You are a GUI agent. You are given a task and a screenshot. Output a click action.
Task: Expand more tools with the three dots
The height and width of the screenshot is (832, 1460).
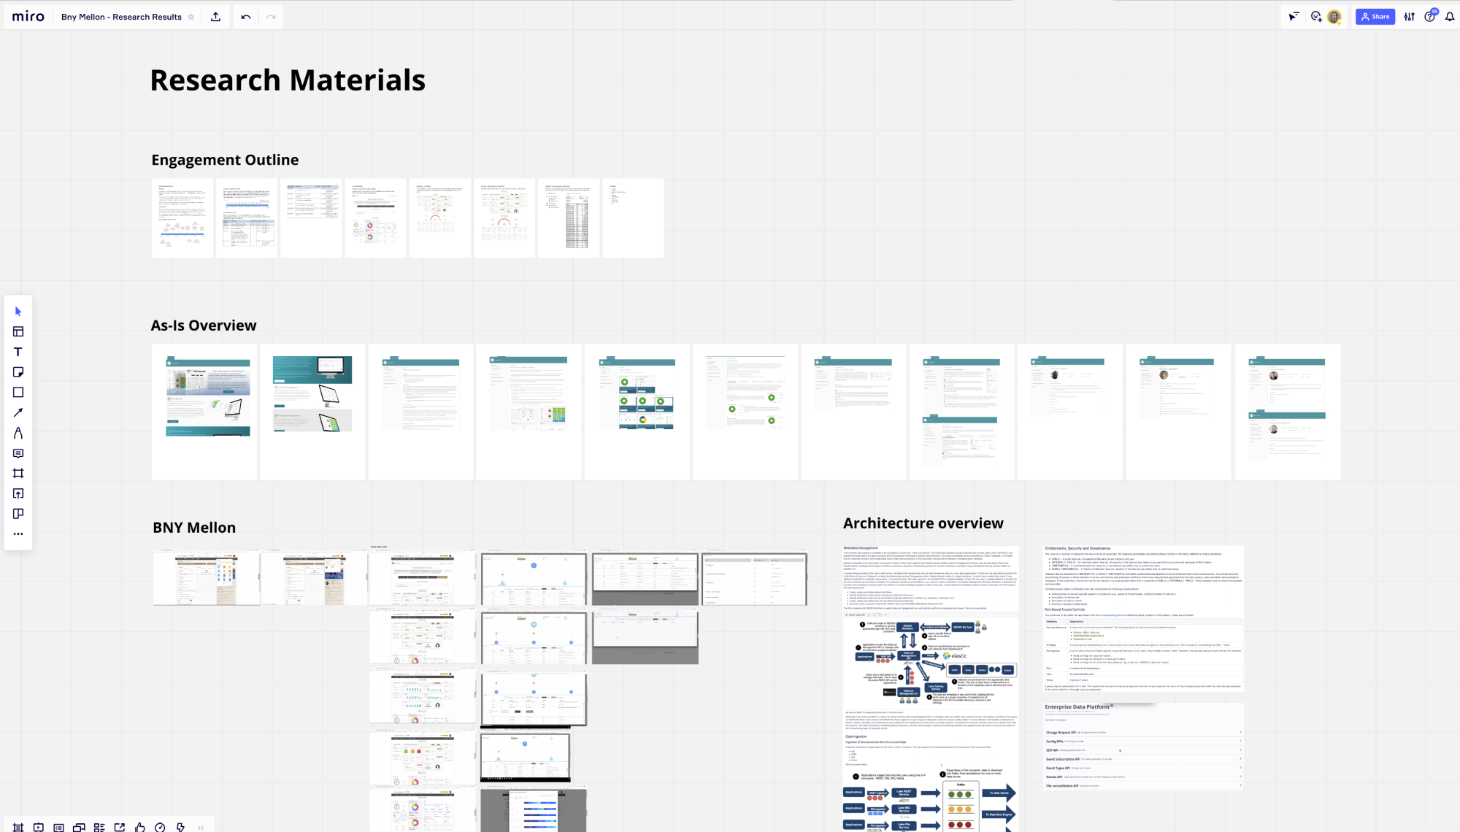[18, 534]
